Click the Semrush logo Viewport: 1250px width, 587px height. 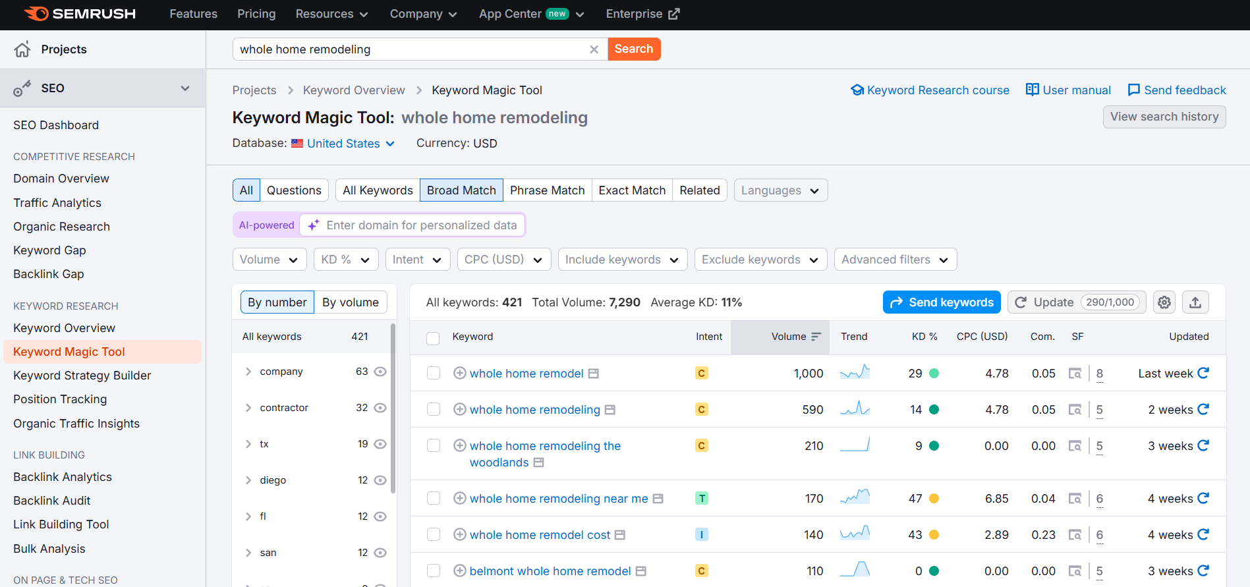point(80,14)
